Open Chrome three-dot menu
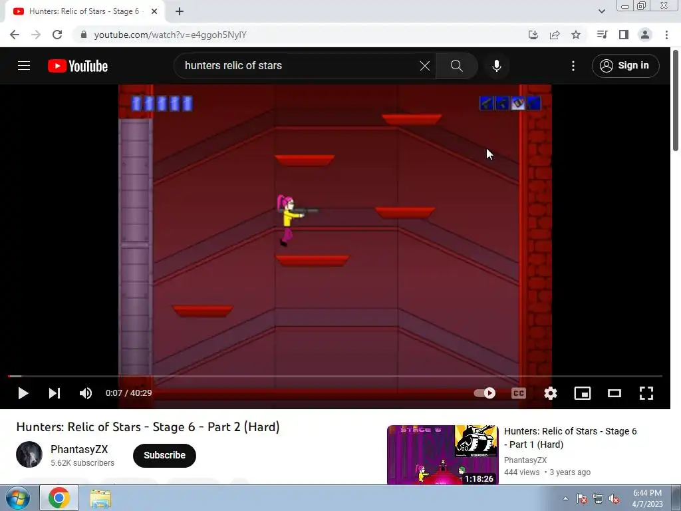Viewport: 681px width, 511px height. pos(666,35)
